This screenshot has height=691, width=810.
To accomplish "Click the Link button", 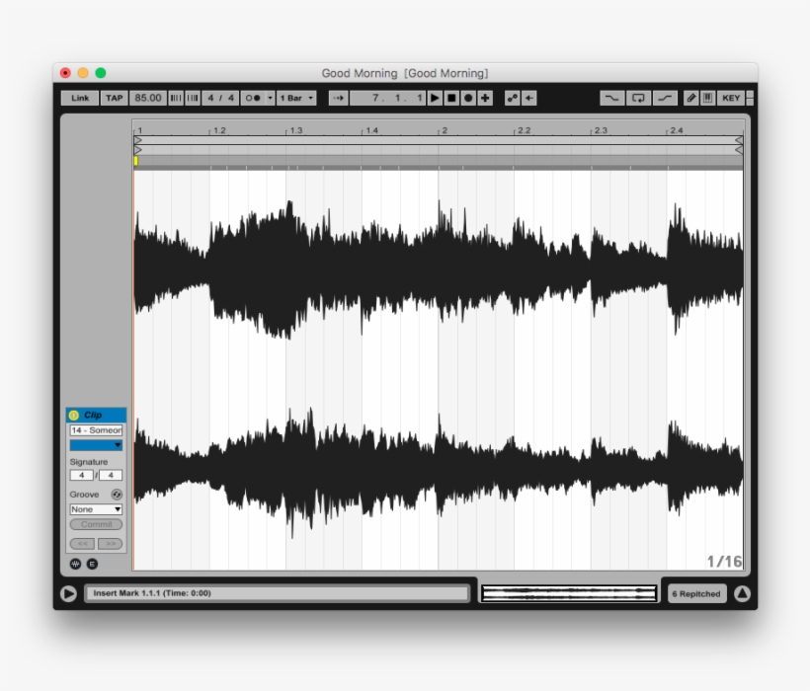I will tap(80, 99).
